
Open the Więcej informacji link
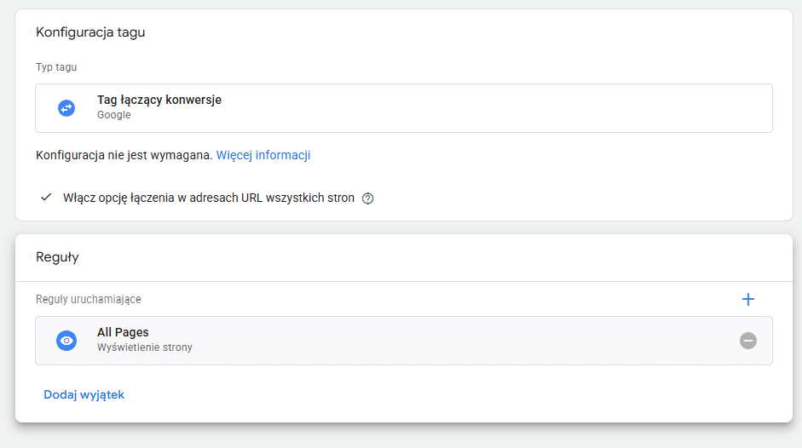pyautogui.click(x=263, y=155)
